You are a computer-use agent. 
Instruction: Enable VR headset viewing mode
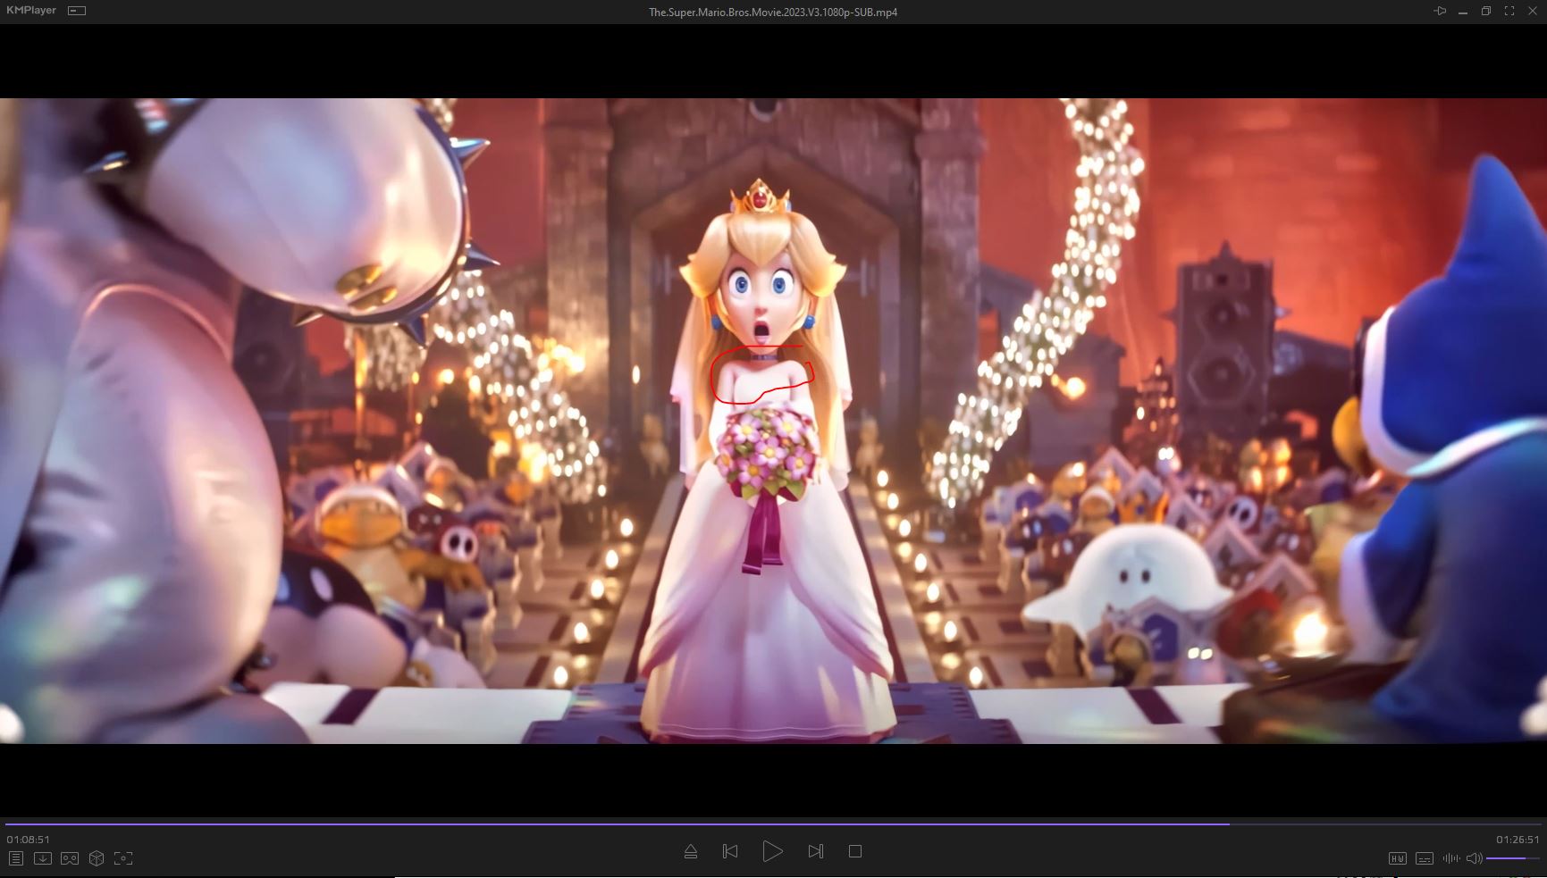coord(70,858)
